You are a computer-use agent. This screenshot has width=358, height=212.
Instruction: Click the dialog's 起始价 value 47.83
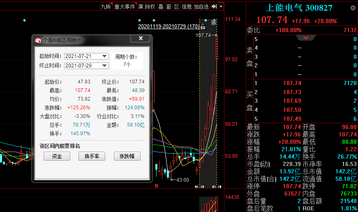pos(84,82)
